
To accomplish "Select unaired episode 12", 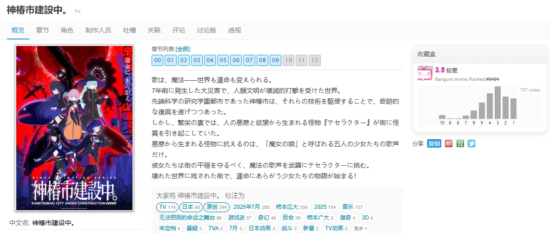I will tap(315, 60).
